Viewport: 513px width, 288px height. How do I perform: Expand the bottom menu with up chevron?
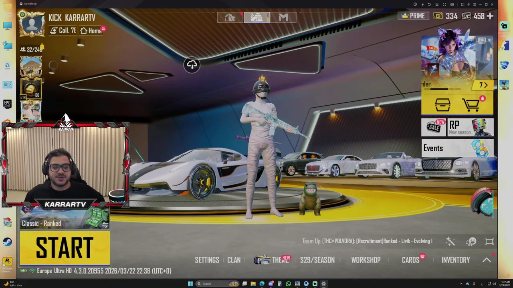(x=486, y=260)
